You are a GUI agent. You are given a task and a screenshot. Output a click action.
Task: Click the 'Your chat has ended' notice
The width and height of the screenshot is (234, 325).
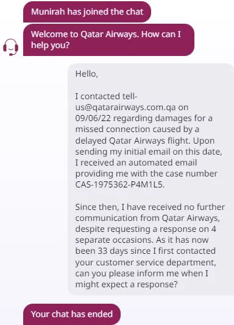(x=72, y=314)
